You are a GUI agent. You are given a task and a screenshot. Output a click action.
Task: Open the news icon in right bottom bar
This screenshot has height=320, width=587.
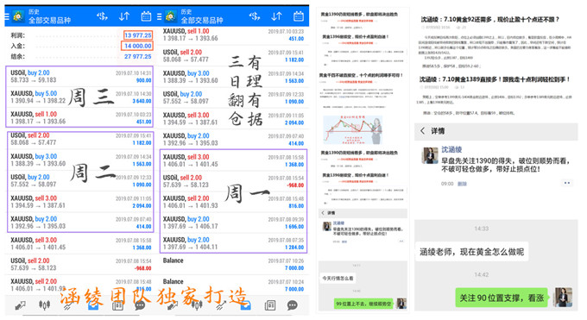coord(270,305)
